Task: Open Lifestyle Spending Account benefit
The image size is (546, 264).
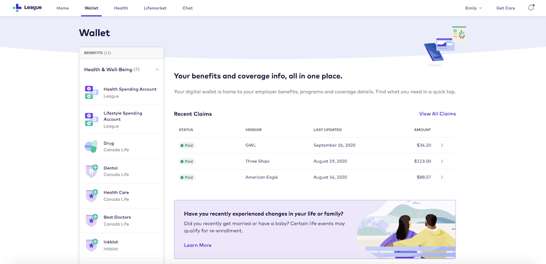Action: (x=121, y=120)
